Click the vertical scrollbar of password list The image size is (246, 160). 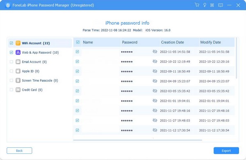click(236, 58)
